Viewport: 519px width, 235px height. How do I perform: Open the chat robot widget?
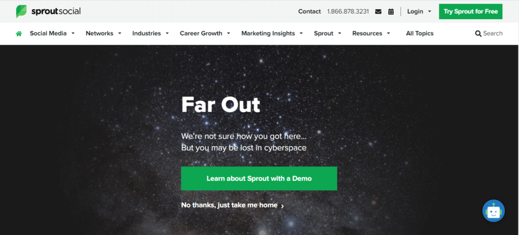coord(494,211)
